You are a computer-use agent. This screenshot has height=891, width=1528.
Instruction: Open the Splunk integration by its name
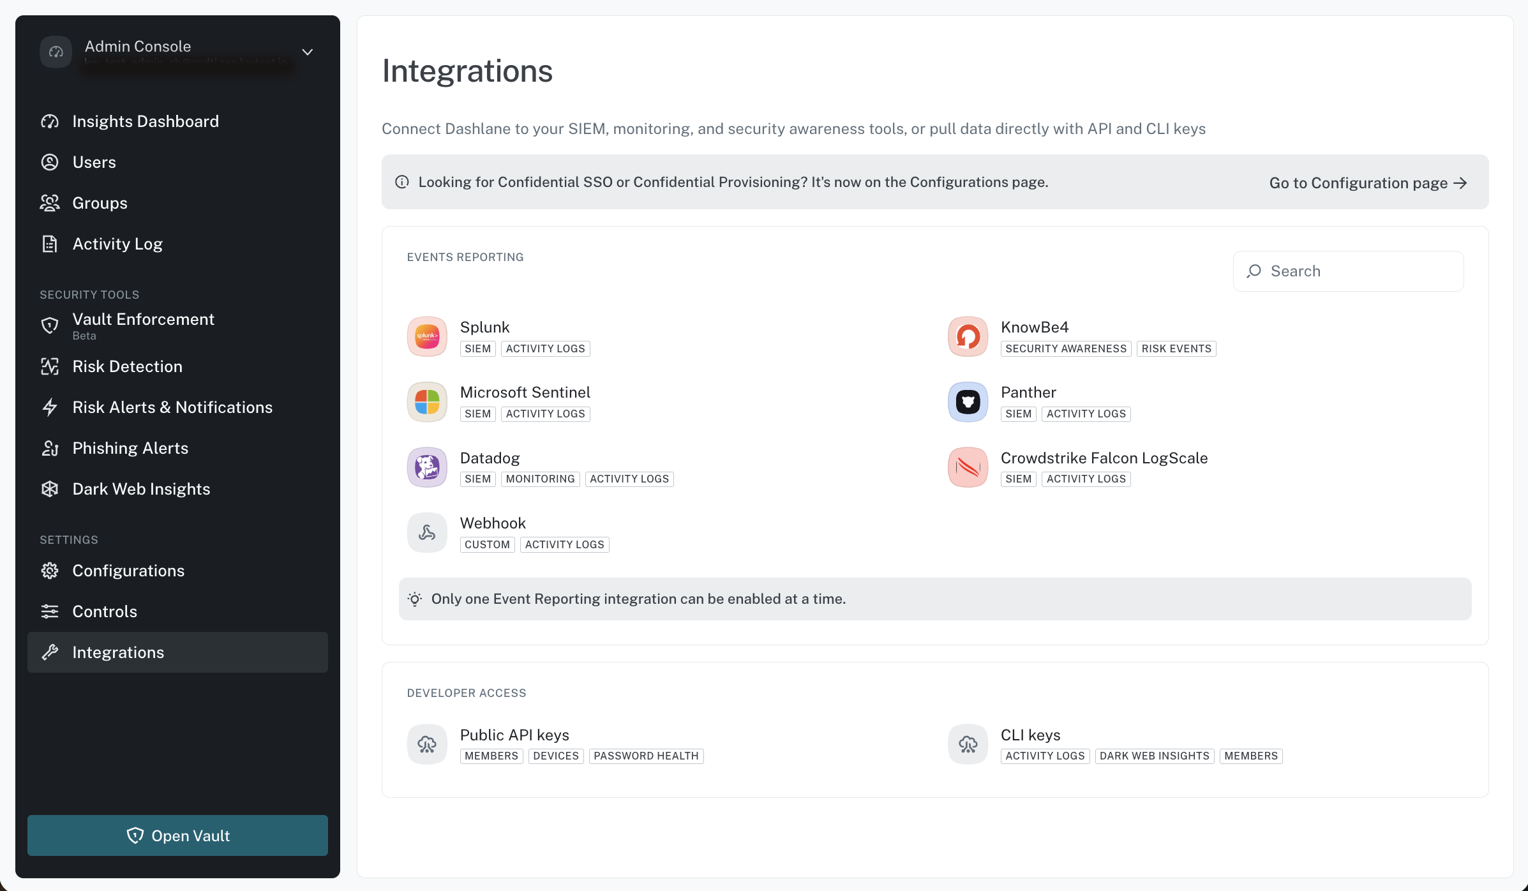pyautogui.click(x=484, y=327)
